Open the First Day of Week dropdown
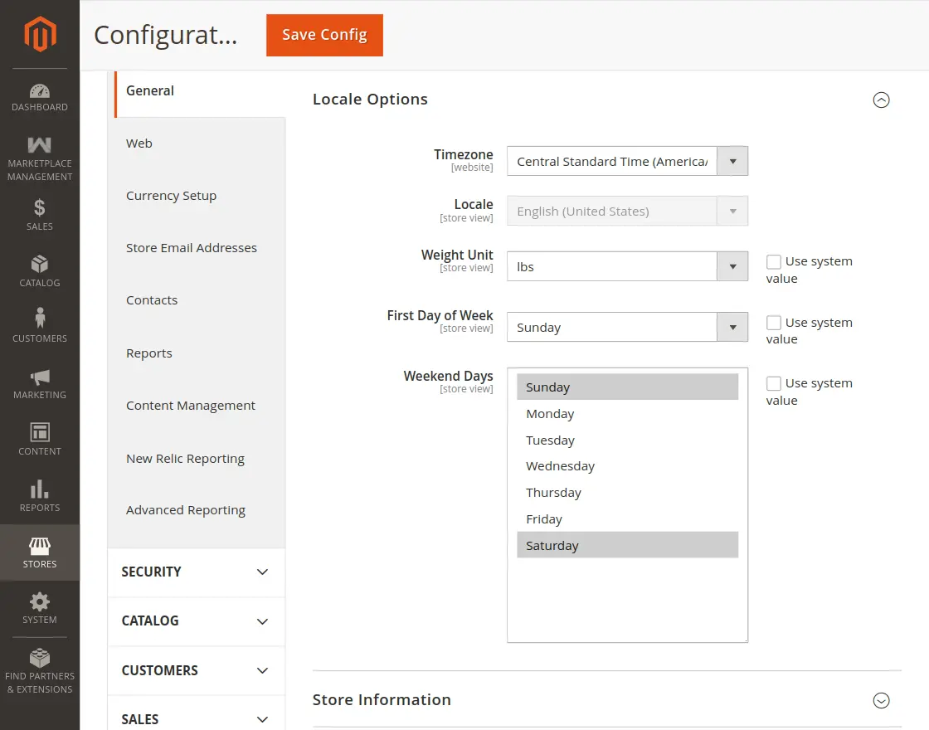929x730 pixels. pos(732,327)
